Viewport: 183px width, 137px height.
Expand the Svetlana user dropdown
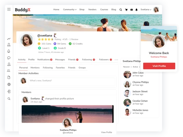[146, 10]
